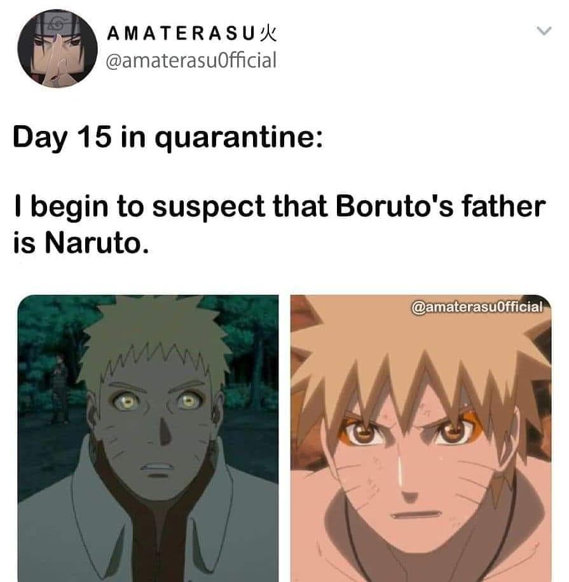Click the word 'father' in the tweet
The image size is (569, 582).
click(504, 206)
